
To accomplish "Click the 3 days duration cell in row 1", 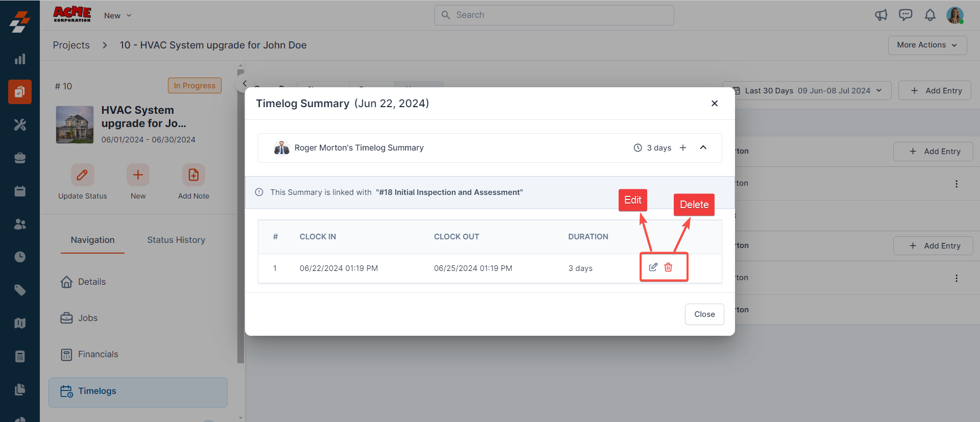I will pyautogui.click(x=580, y=268).
